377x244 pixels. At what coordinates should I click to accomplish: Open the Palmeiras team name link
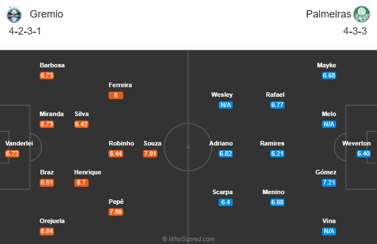[328, 14]
